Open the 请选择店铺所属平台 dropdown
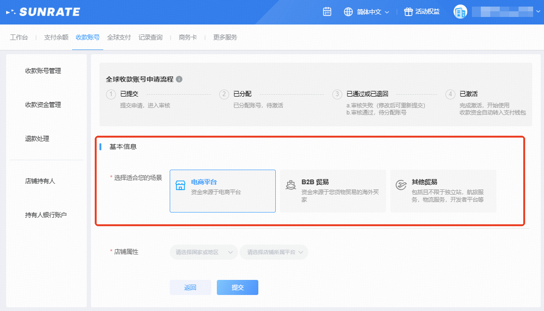The height and width of the screenshot is (311, 544). point(274,252)
